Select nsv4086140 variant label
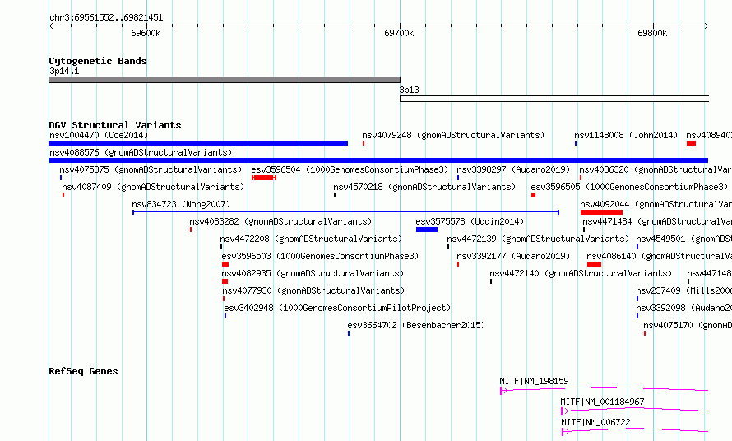Screen dimensions: 732x441 (659, 256)
